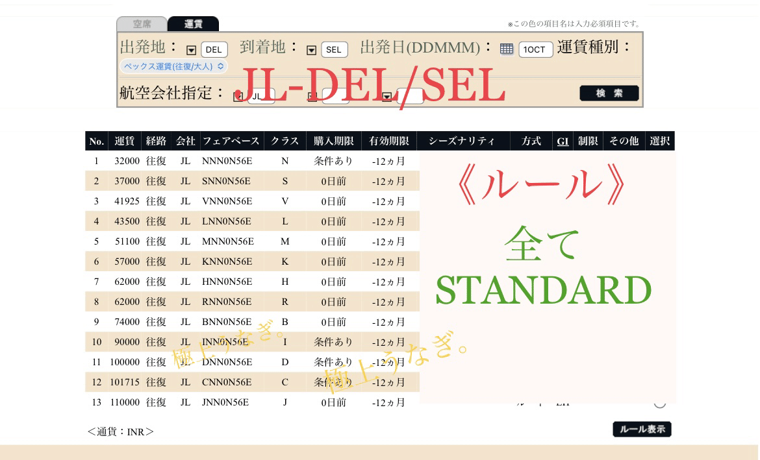Click the fare amount 74000

pos(127,322)
